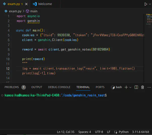Run the Python file with play button
This screenshot has height=135, width=152.
145,4
